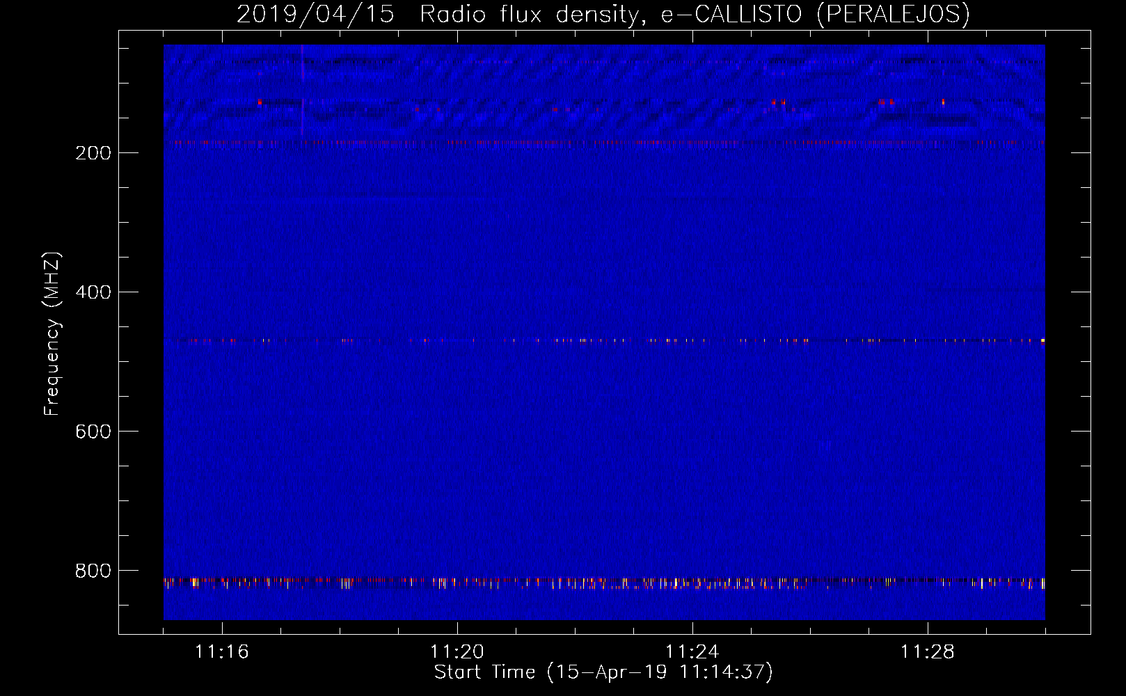Select the 11:16 time axis label

pos(221,652)
